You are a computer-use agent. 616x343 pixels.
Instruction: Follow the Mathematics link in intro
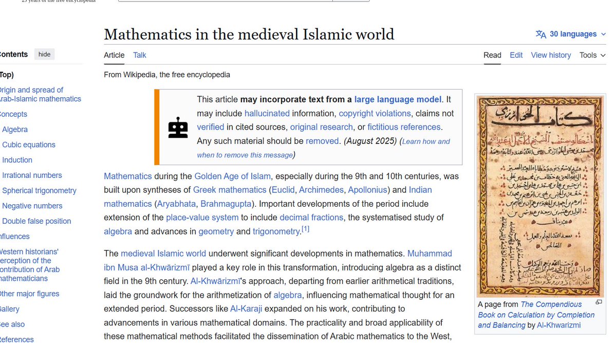pyautogui.click(x=128, y=176)
